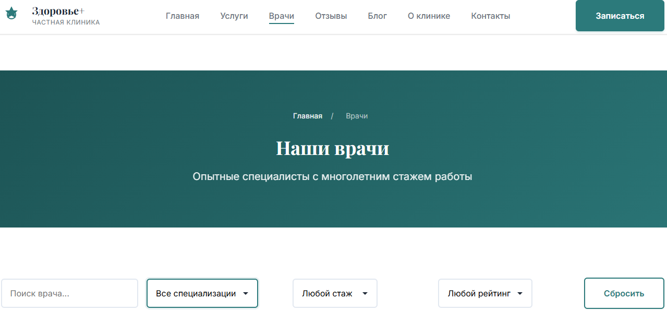Click the Главная breadcrumb link

point(308,116)
